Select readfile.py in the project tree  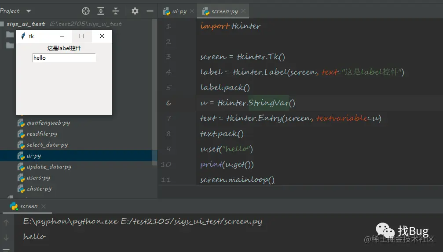tap(42, 134)
